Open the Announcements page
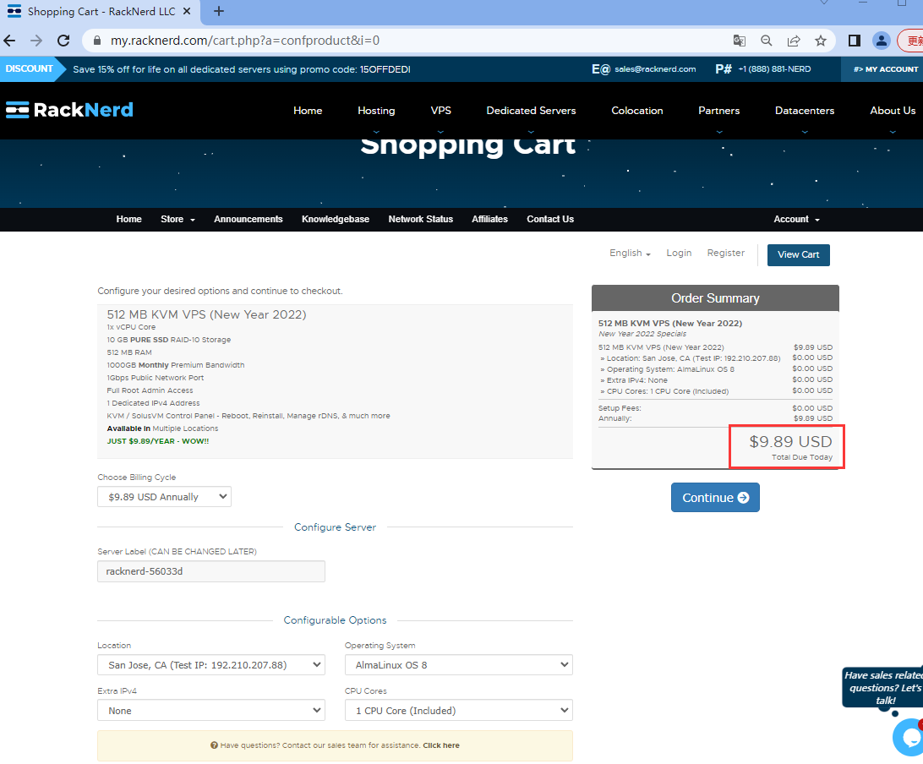 pyautogui.click(x=248, y=219)
